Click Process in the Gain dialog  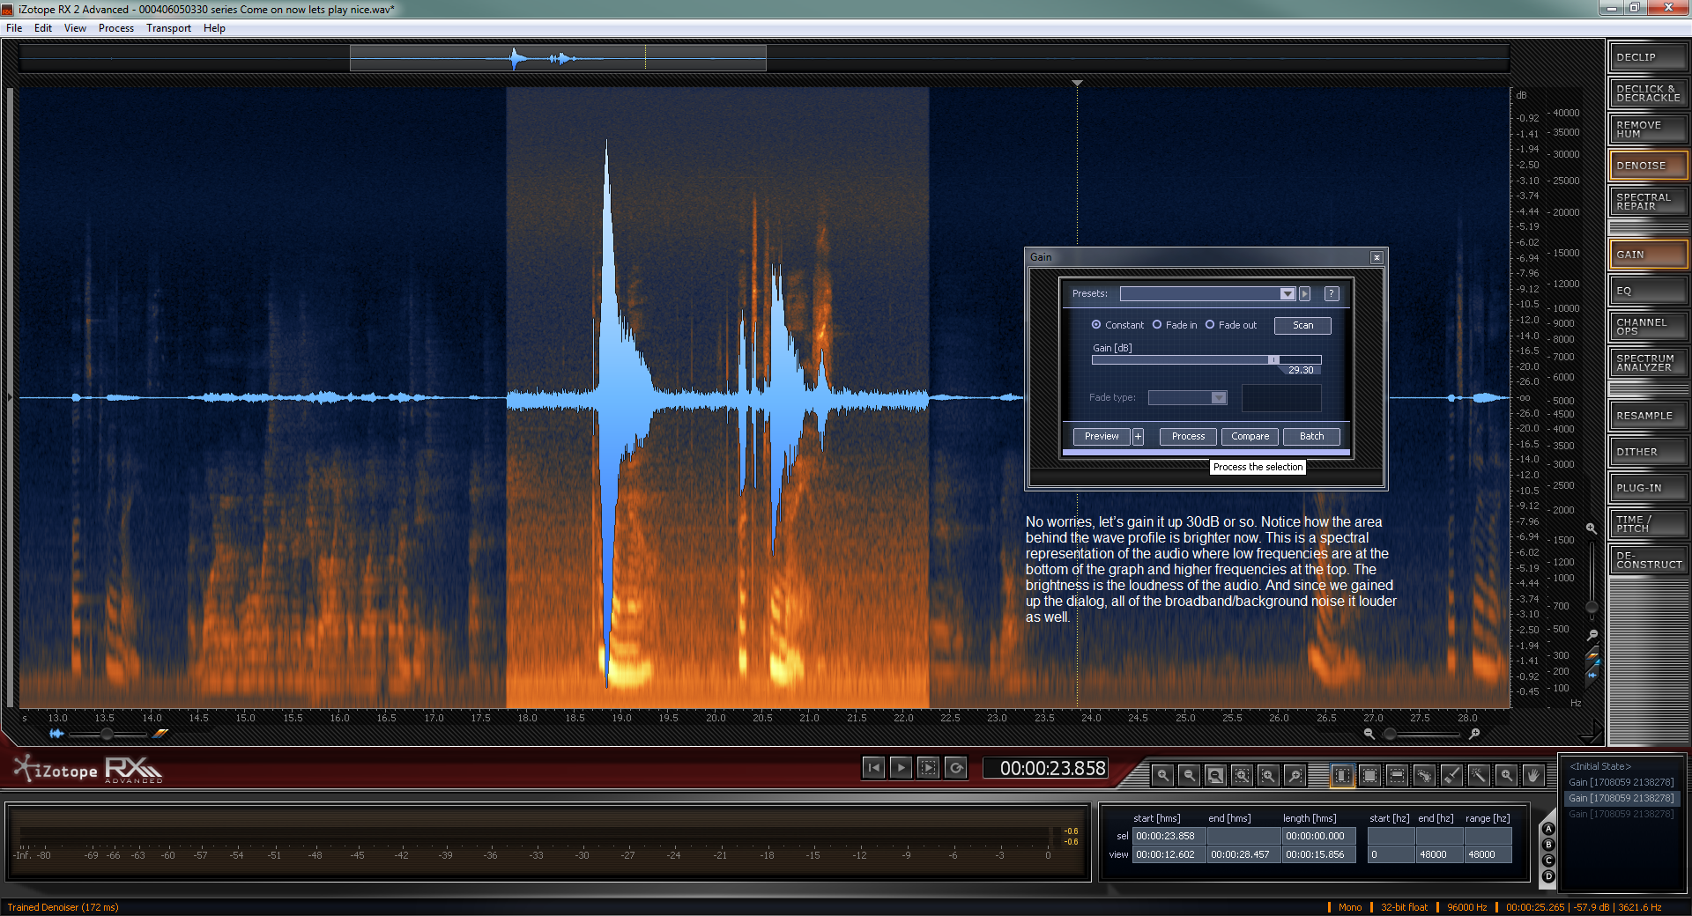(1188, 437)
